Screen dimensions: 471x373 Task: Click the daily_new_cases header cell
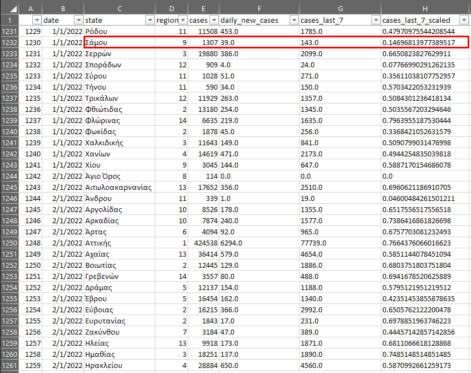point(259,20)
